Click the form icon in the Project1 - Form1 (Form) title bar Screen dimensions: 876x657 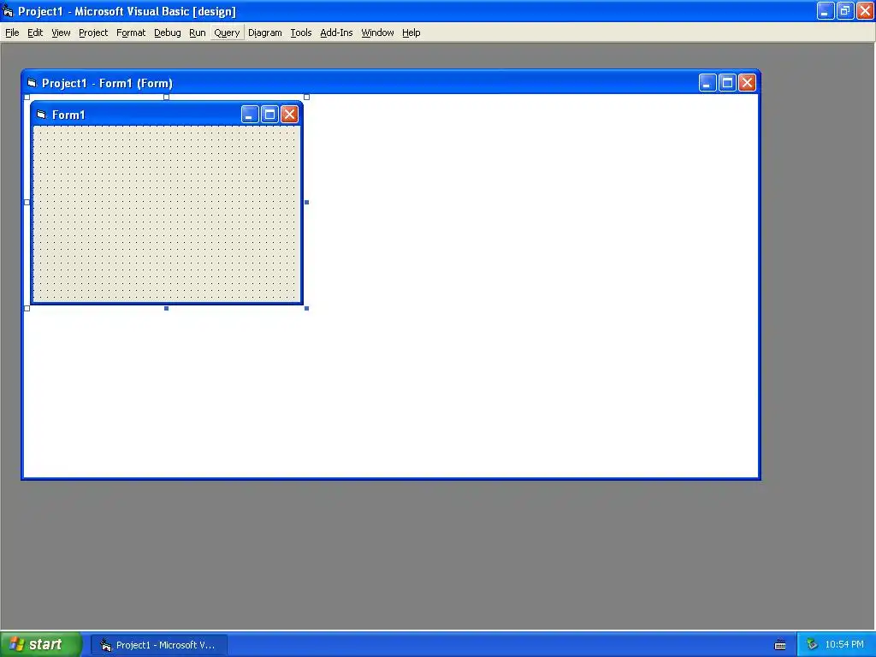[x=32, y=83]
